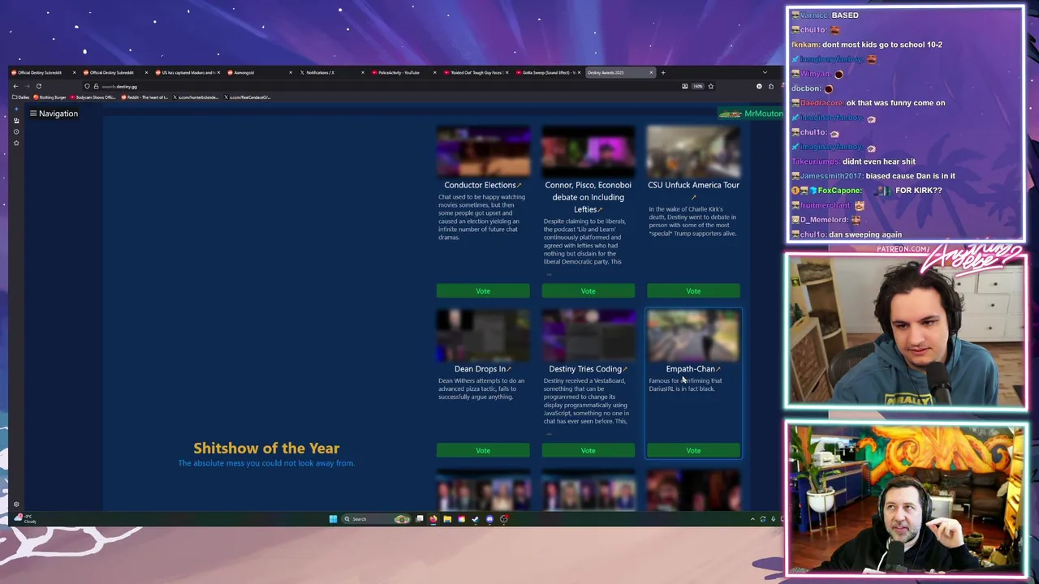Click the Shitshow of the Year heading

pos(266,448)
